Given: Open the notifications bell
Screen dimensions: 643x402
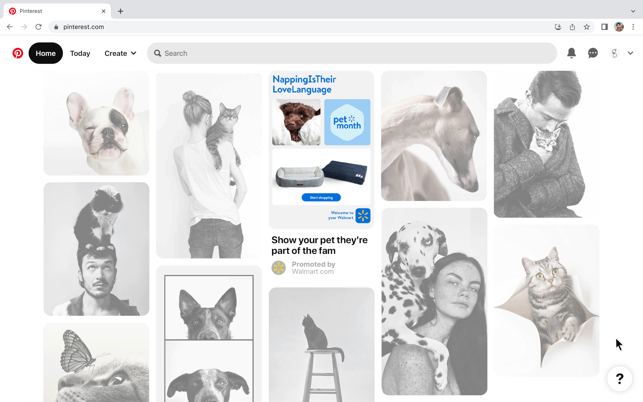Looking at the screenshot, I should [x=571, y=53].
